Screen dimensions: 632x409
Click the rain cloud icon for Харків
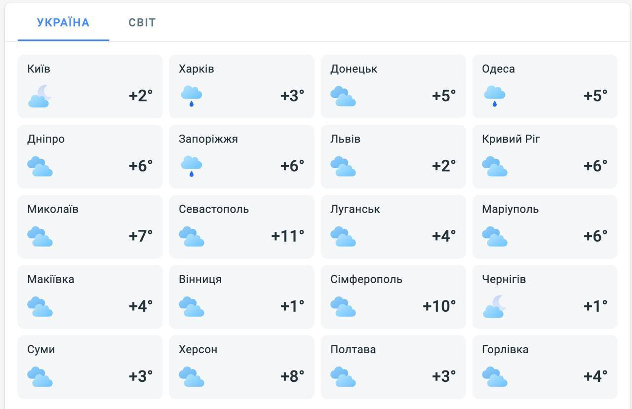[x=192, y=96]
